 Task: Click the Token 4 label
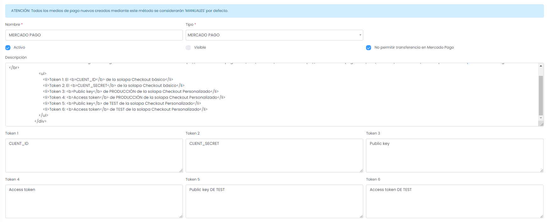tap(12, 179)
